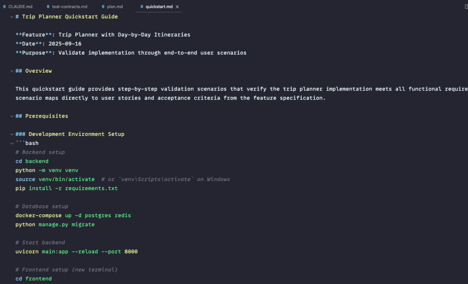468x284 pixels.
Task: Open the test-contracts.md tab
Action: tap(69, 7)
